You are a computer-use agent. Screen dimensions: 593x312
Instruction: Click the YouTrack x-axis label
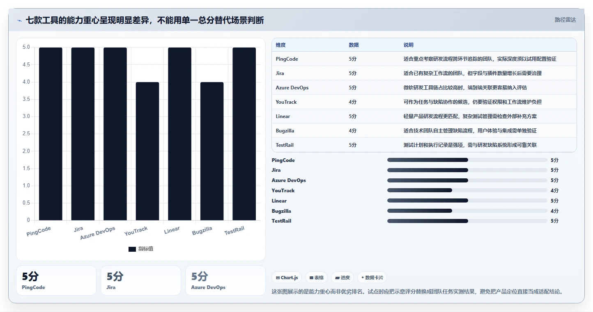[x=136, y=231]
